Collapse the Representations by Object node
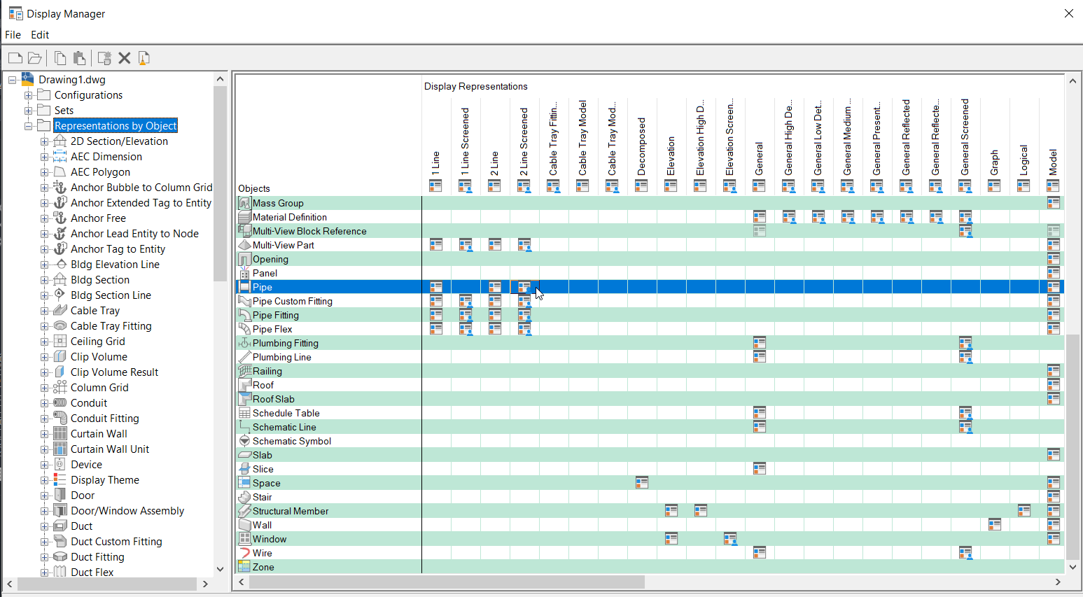The height and width of the screenshot is (597, 1083). tap(29, 126)
